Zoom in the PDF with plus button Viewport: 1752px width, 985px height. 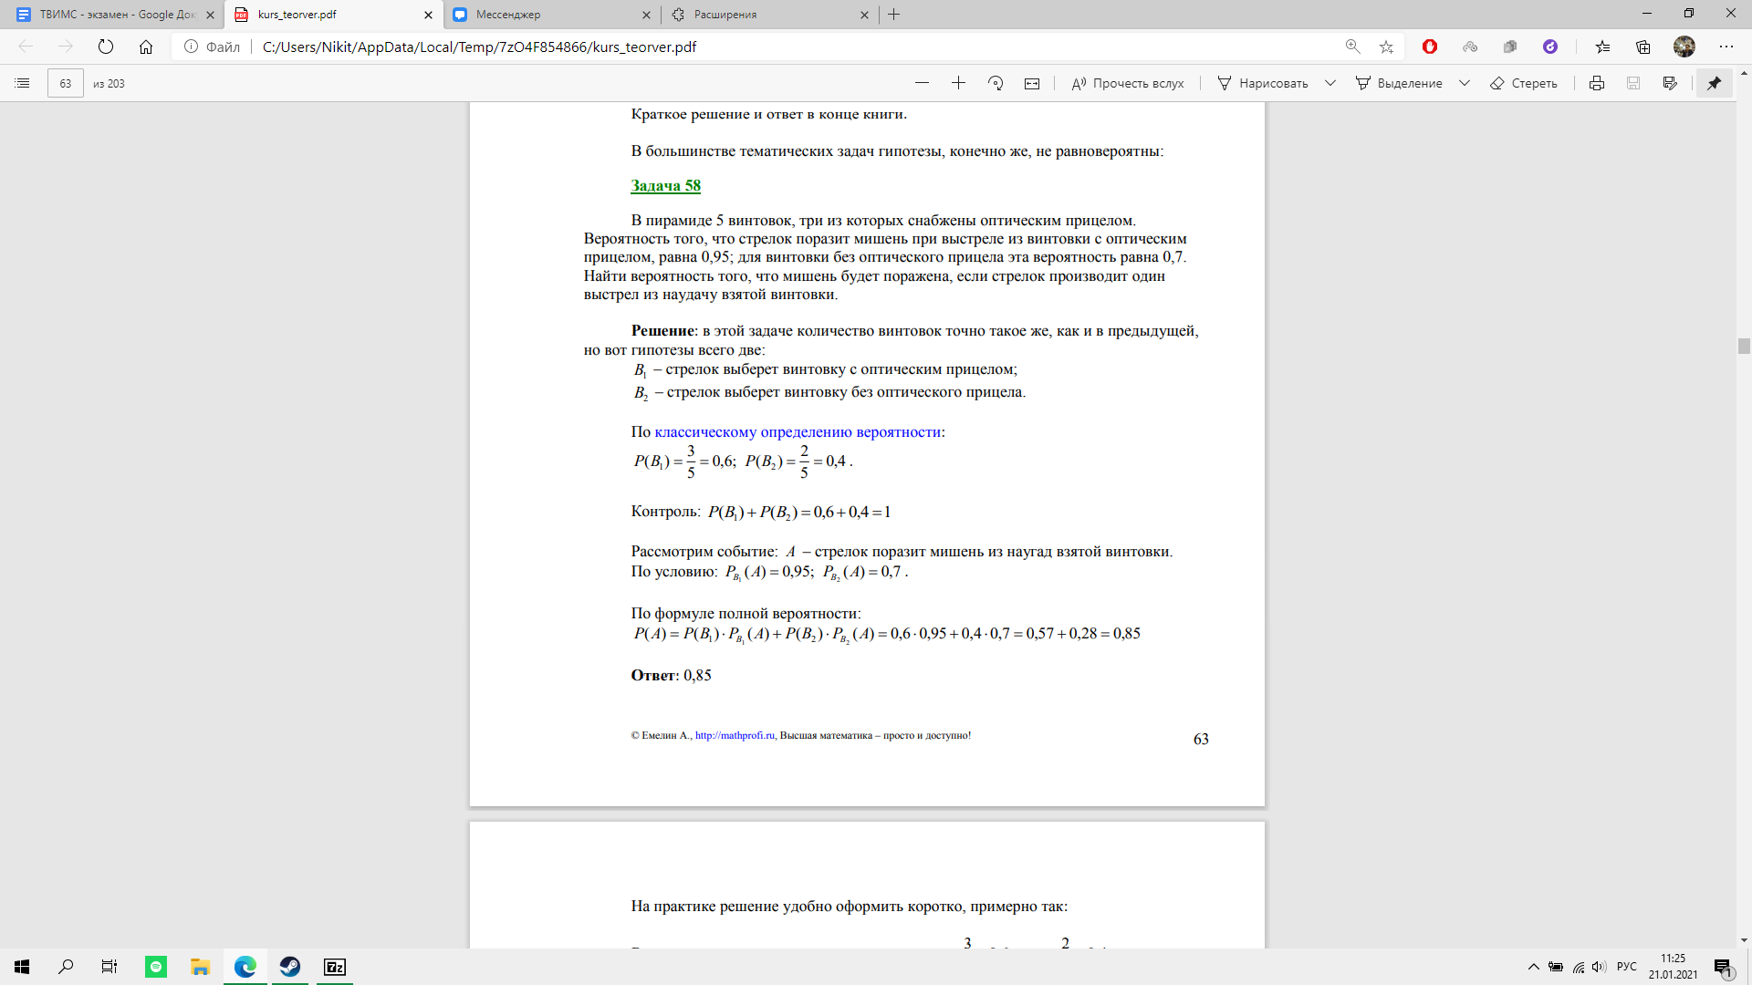tap(958, 83)
